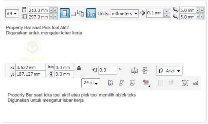
Task: Toggle the lock ratio padlock
Action: pyautogui.click(x=79, y=68)
